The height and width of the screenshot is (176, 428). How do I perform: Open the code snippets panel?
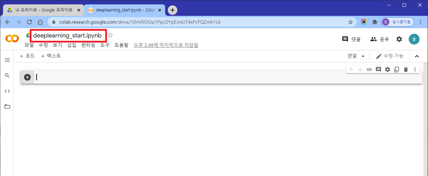pyautogui.click(x=7, y=91)
